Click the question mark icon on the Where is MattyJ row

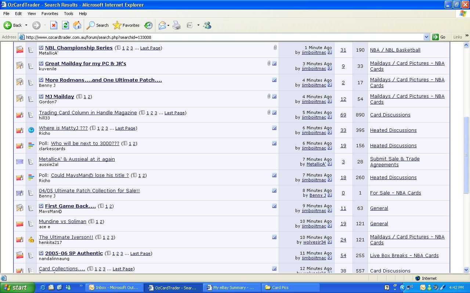pos(31,130)
